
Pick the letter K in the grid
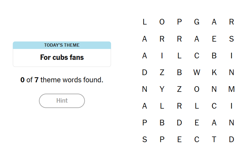(x=214, y=72)
